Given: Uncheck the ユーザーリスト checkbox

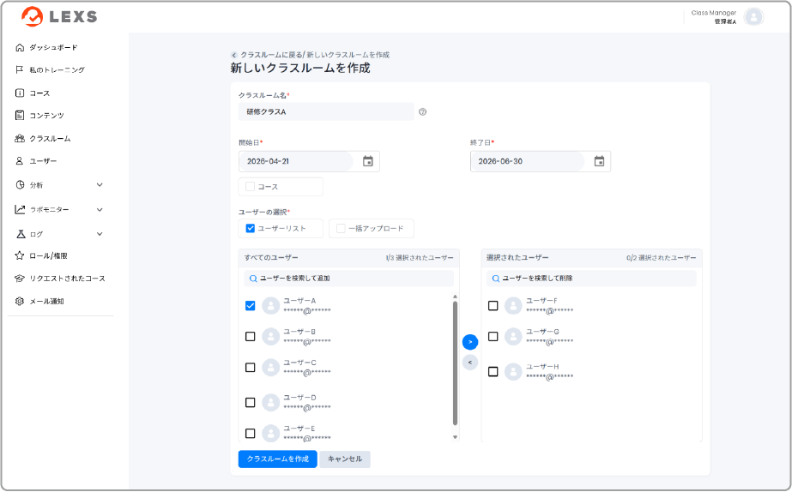Looking at the screenshot, I should pyautogui.click(x=250, y=229).
